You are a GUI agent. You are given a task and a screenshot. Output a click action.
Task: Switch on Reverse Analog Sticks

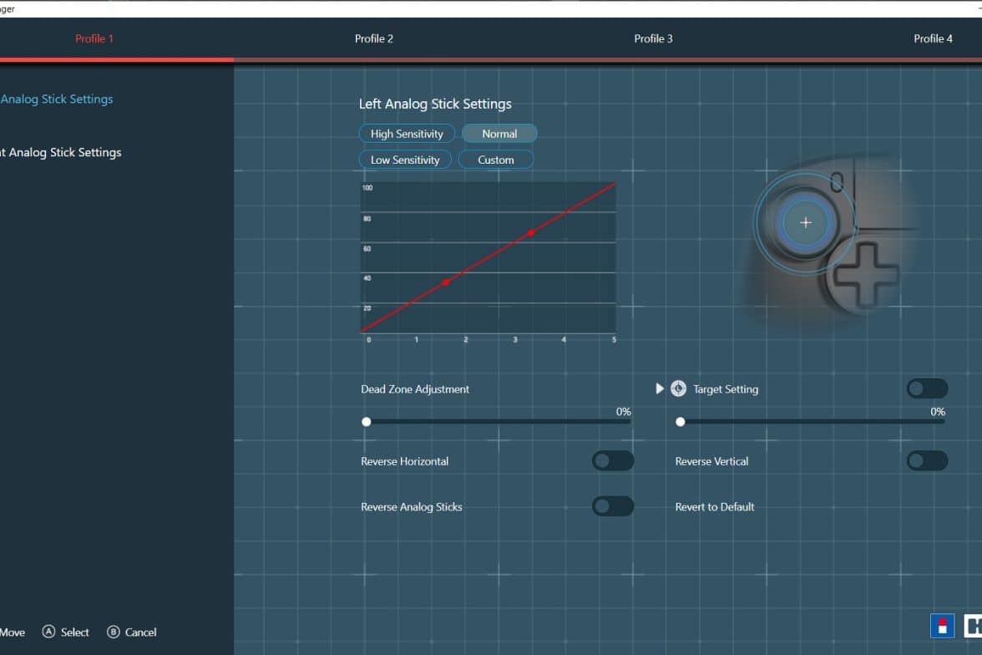click(612, 506)
